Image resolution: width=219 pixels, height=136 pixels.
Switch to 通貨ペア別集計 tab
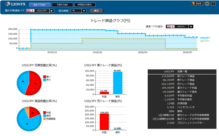click(40, 5)
